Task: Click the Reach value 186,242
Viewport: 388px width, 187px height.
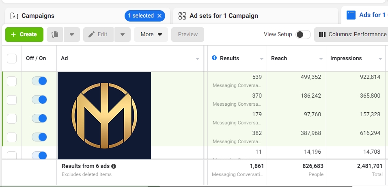Action: pos(311,96)
